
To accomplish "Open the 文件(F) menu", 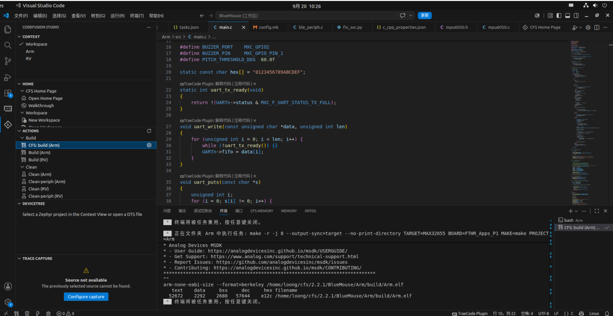I will click(21, 15).
